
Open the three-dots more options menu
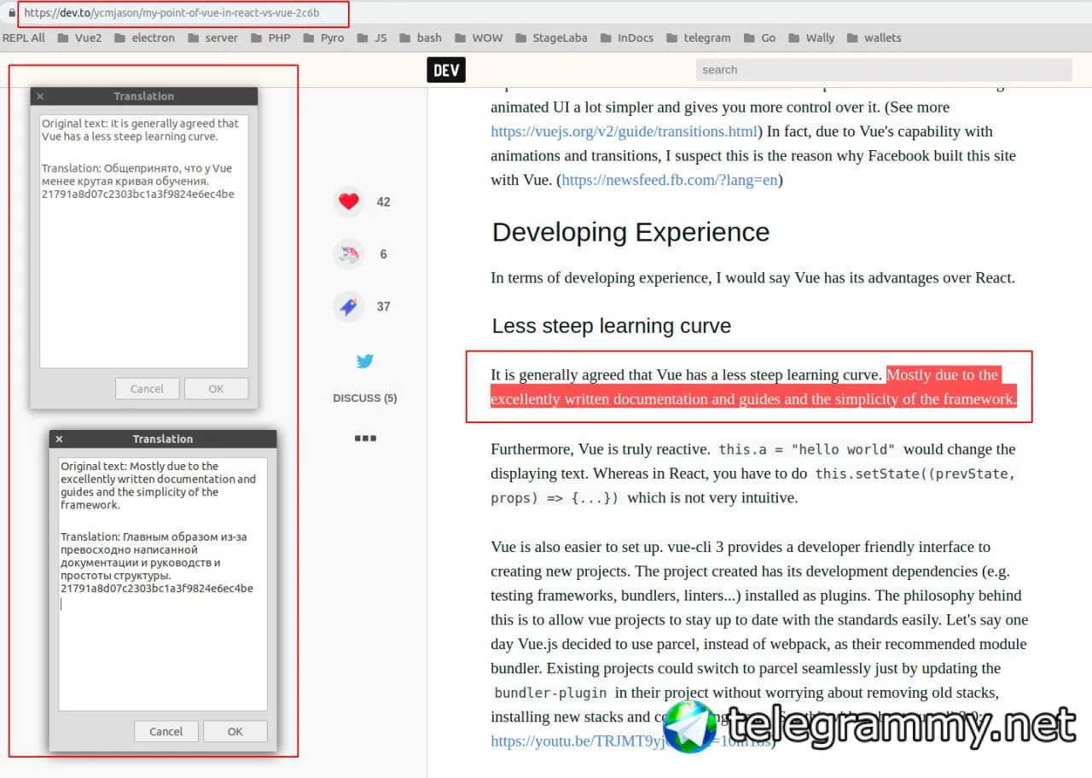pyautogui.click(x=365, y=438)
